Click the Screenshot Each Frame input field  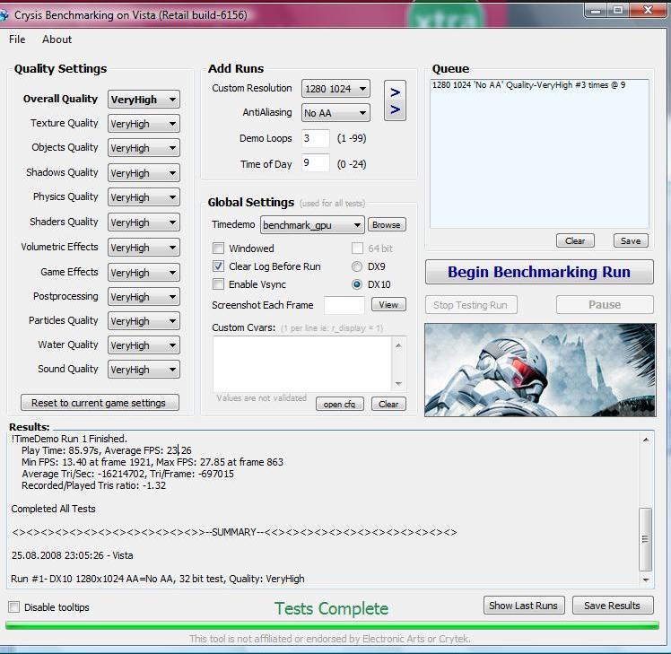pyautogui.click(x=344, y=305)
